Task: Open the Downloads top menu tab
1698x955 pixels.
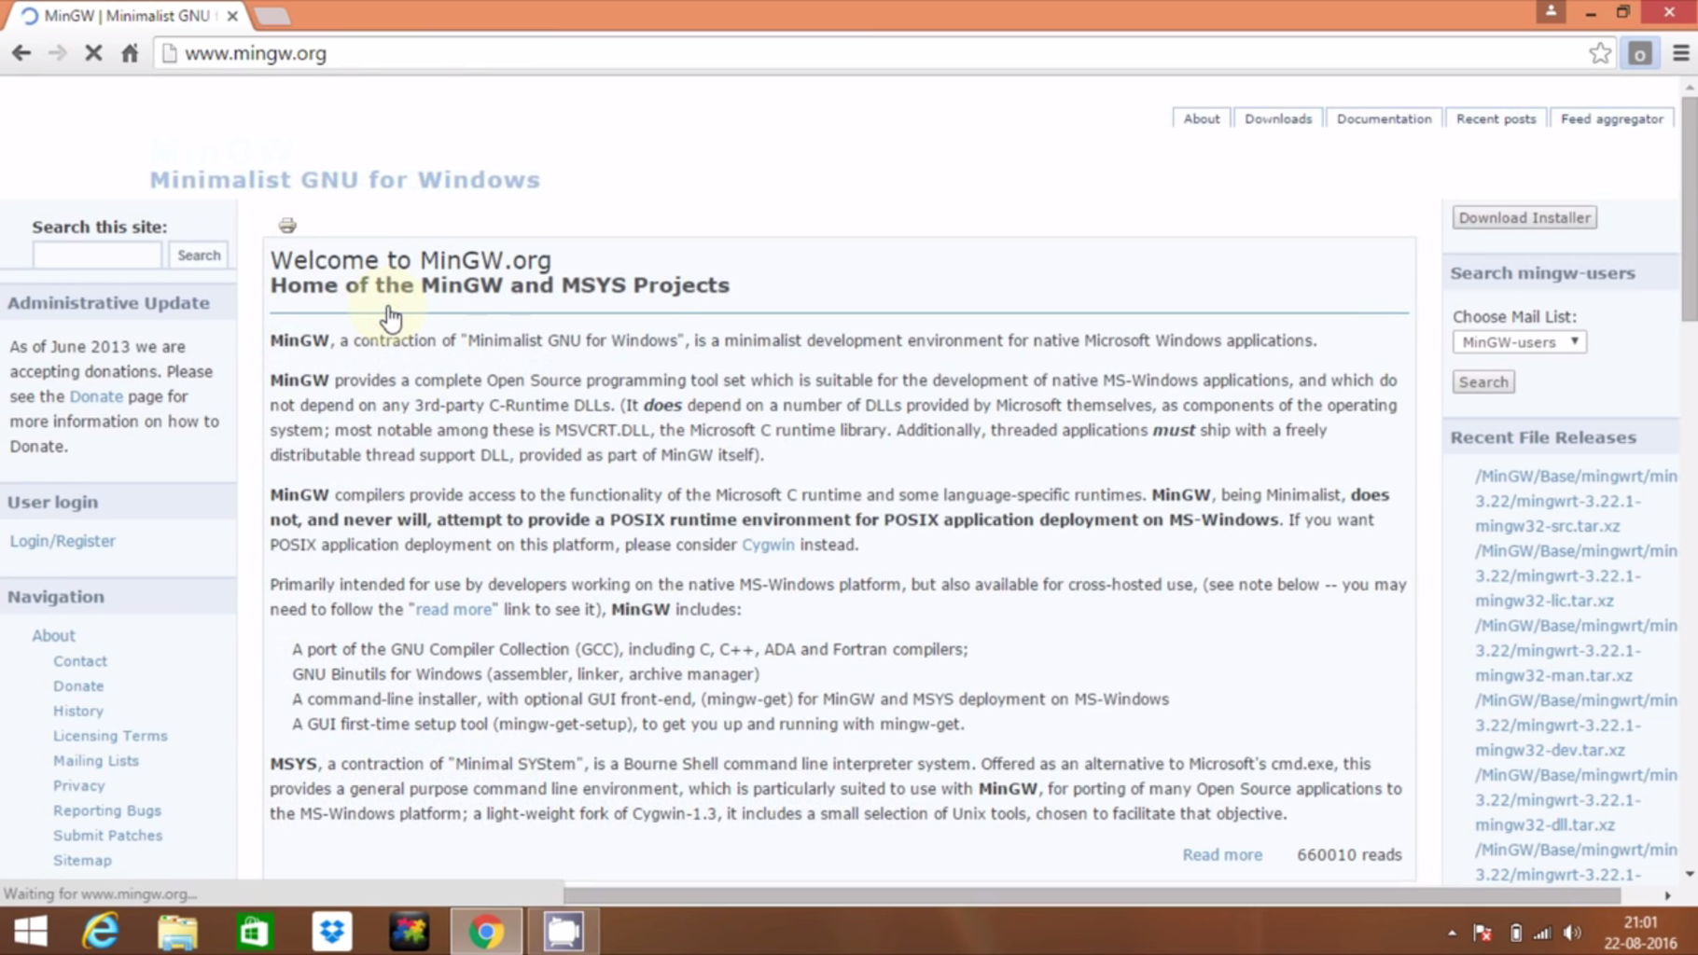Action: tap(1278, 118)
